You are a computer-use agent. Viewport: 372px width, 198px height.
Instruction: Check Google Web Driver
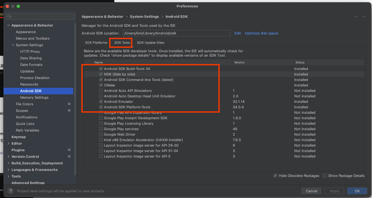(x=101, y=134)
